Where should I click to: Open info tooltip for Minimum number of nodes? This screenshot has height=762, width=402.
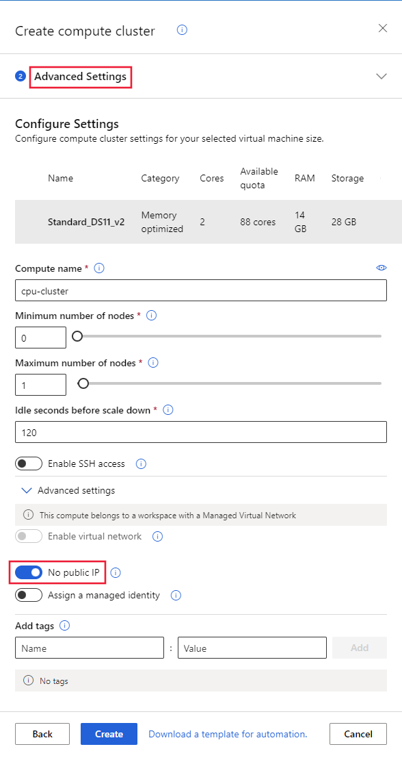point(152,316)
